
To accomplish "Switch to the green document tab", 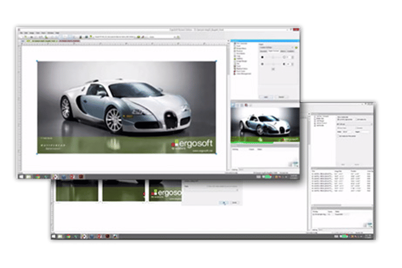I will coord(43,41).
